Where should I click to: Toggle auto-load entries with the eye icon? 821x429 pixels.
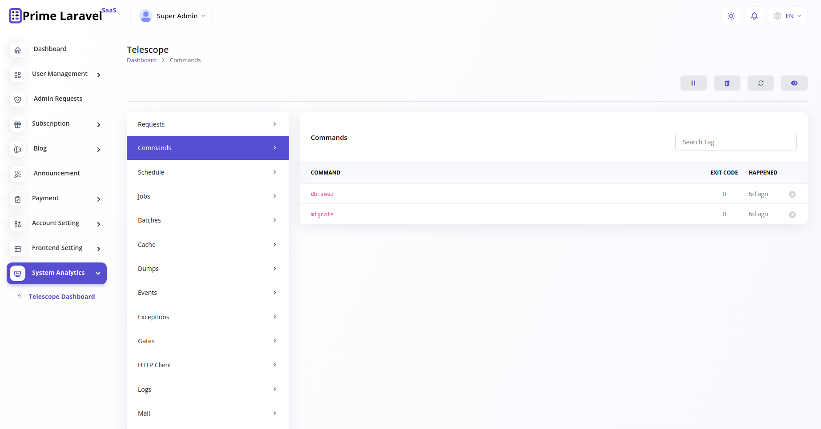coord(794,83)
